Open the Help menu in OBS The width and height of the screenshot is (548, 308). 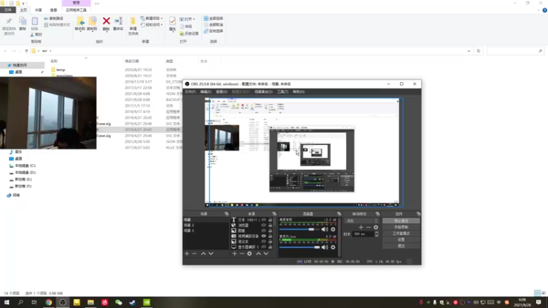click(299, 92)
